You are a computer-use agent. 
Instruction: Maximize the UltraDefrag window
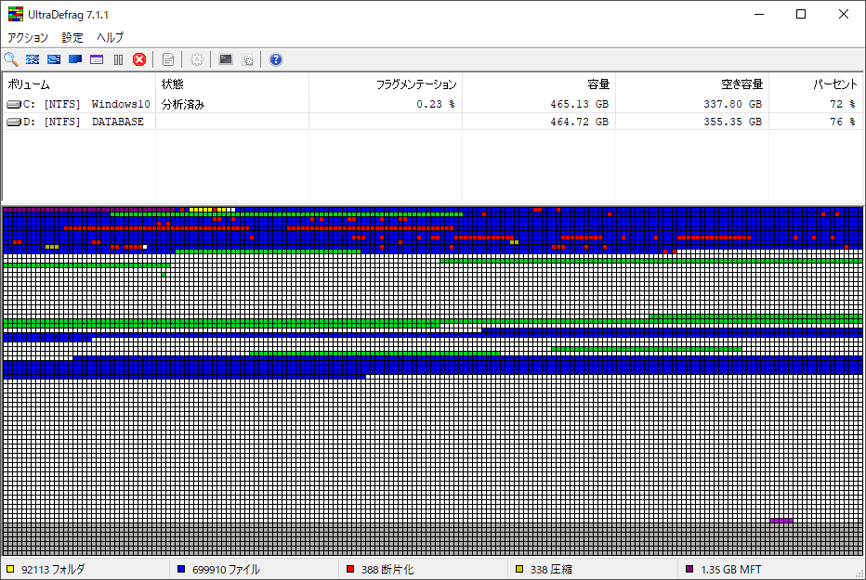click(801, 14)
